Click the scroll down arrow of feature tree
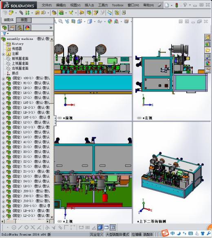The width and height of the screenshot is (212, 238). pyautogui.click(x=52, y=217)
